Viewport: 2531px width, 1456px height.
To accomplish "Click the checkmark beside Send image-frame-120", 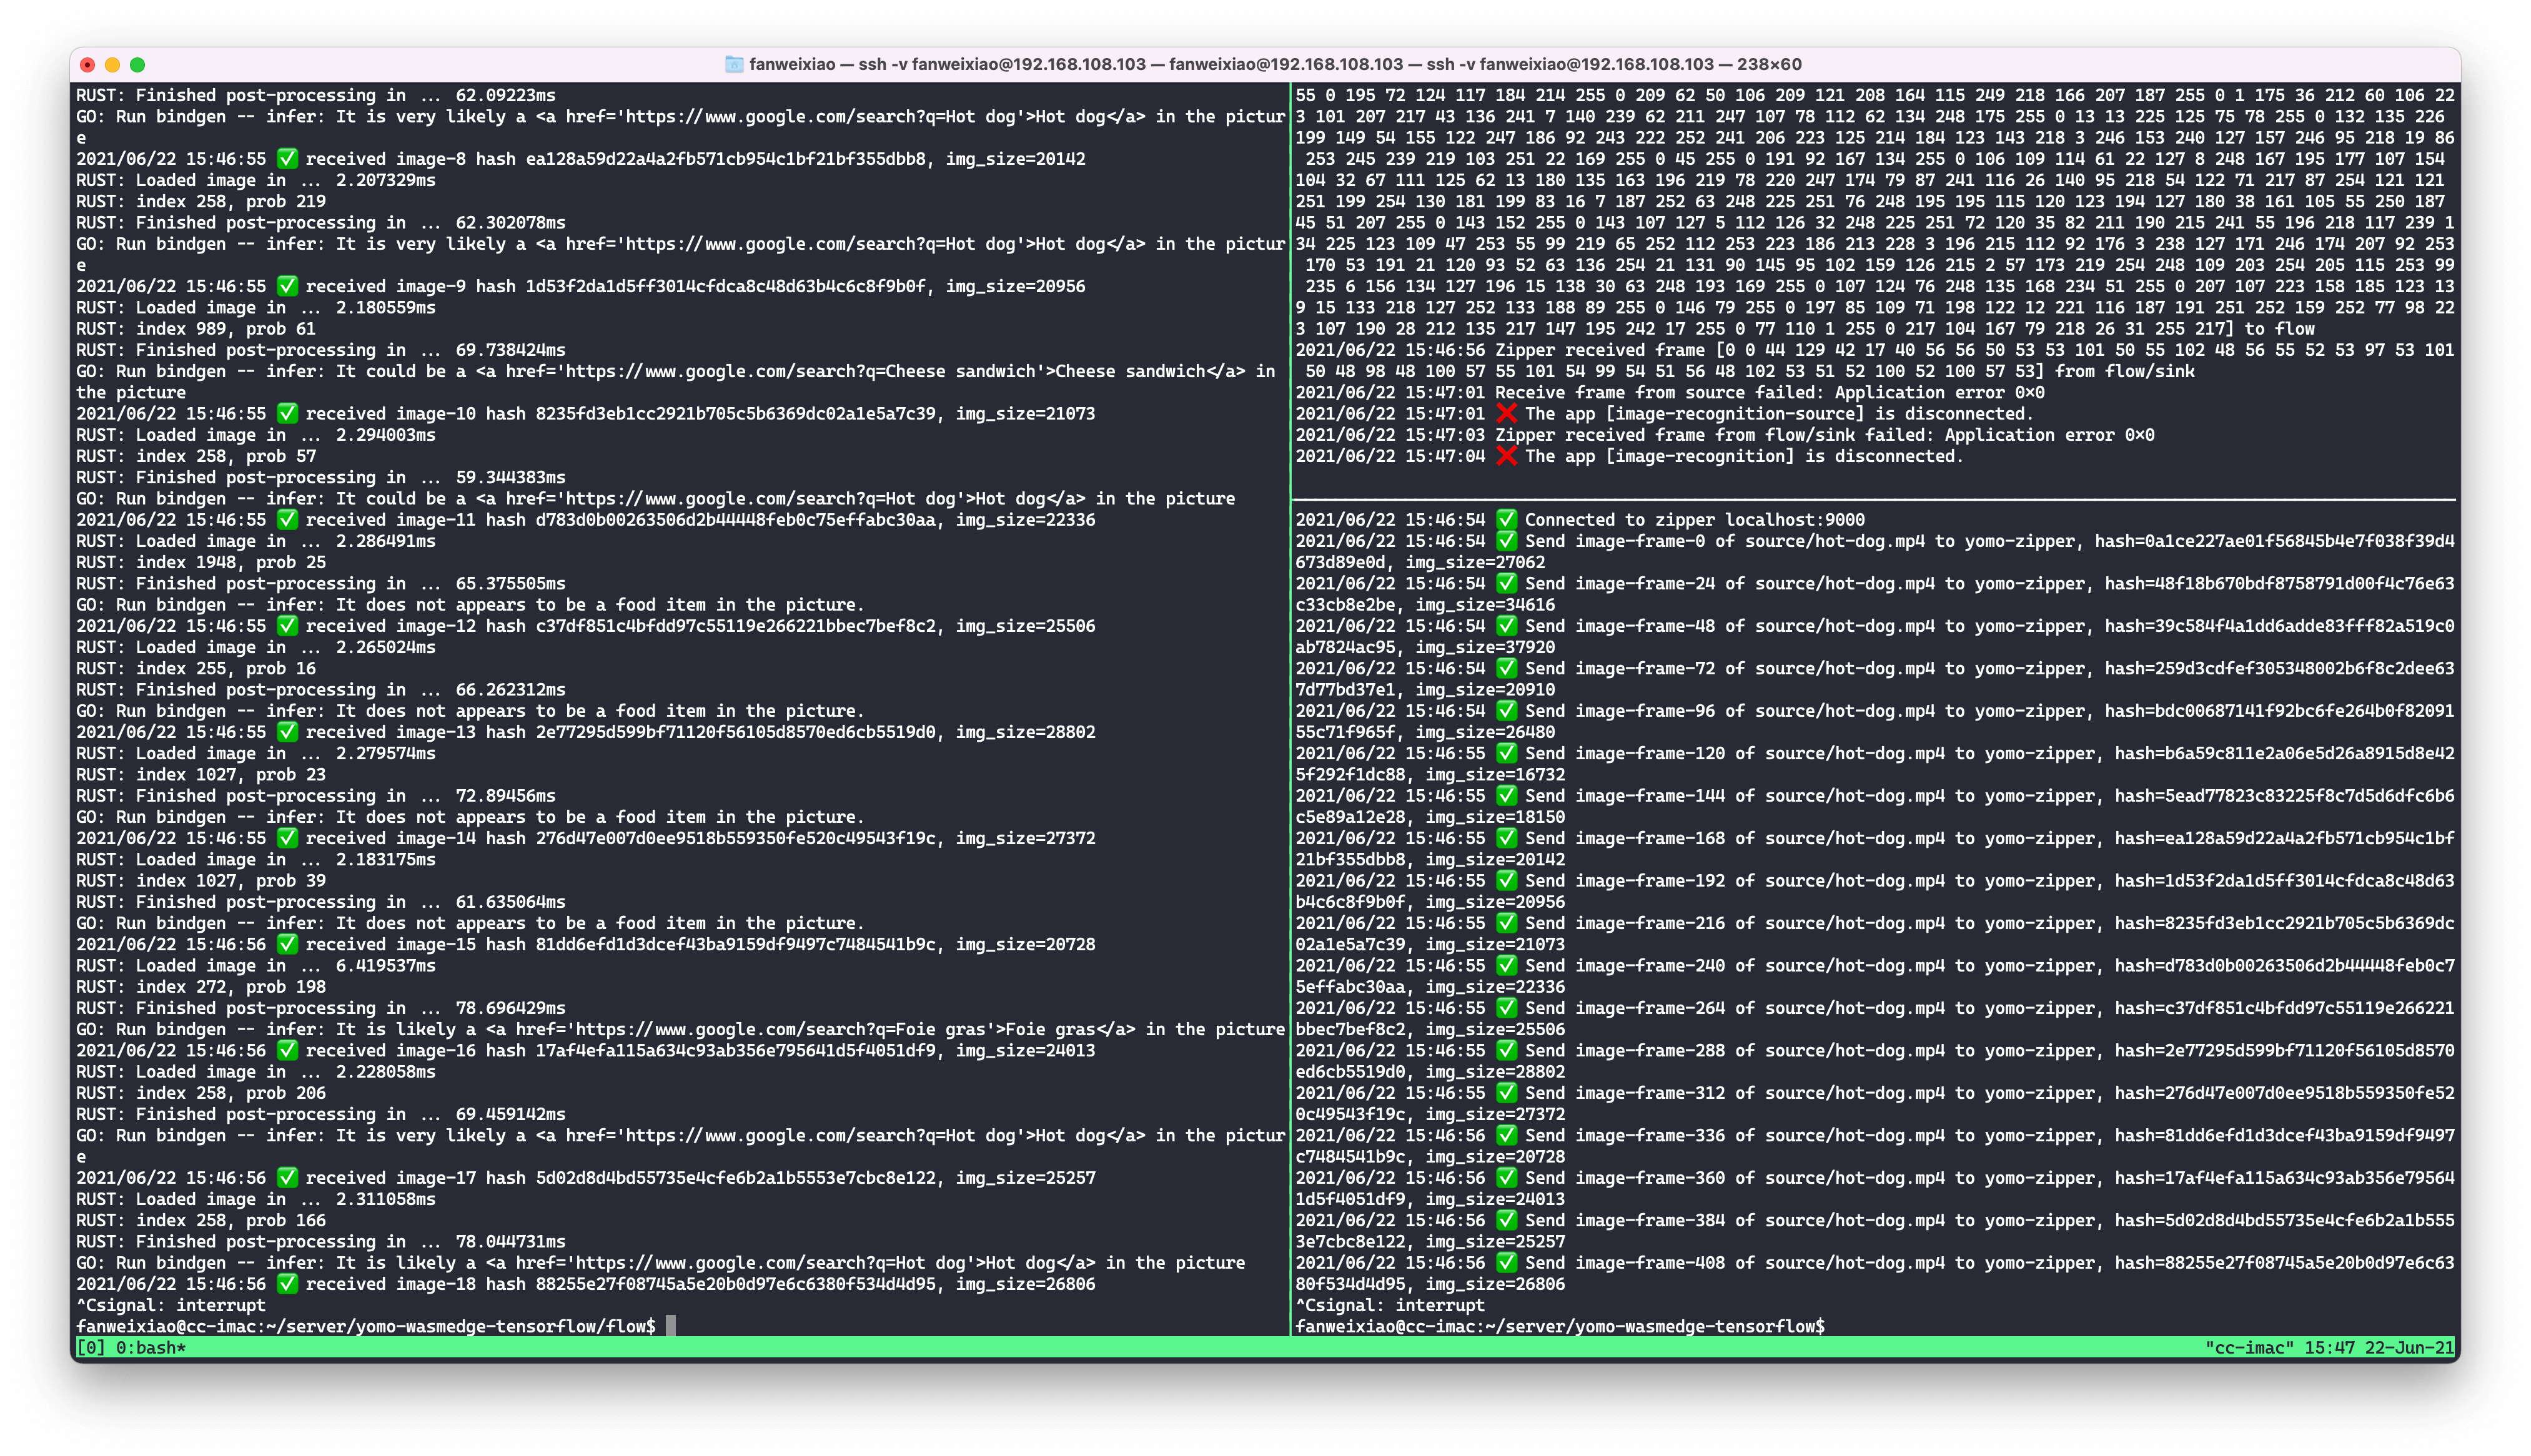I will [1507, 753].
